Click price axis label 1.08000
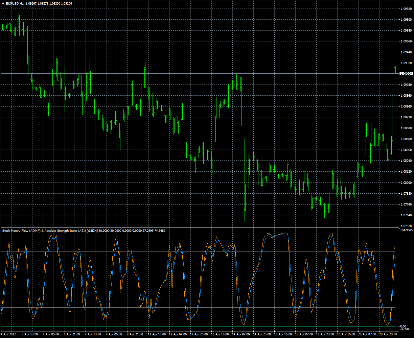 click(406, 183)
